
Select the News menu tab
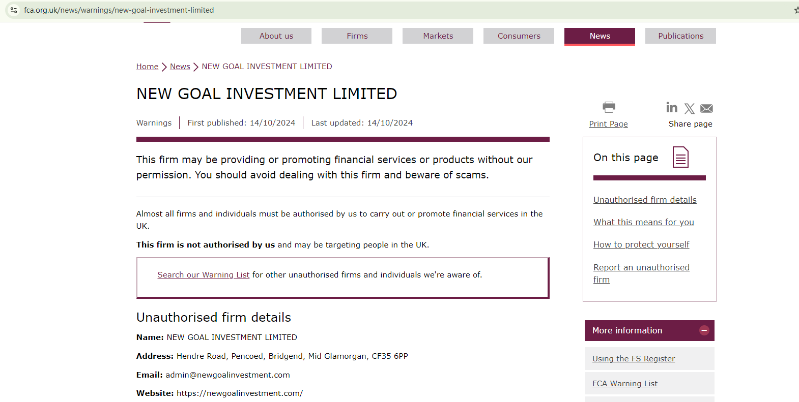pyautogui.click(x=600, y=36)
